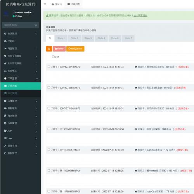Select the State 7 tab
Viewport: 194px width, 194px height.
click(128, 38)
